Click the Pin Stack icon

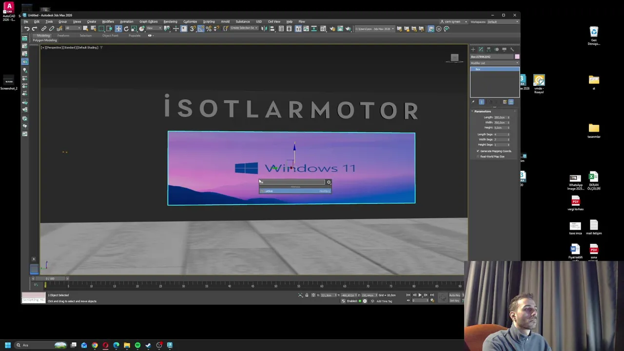click(473, 102)
